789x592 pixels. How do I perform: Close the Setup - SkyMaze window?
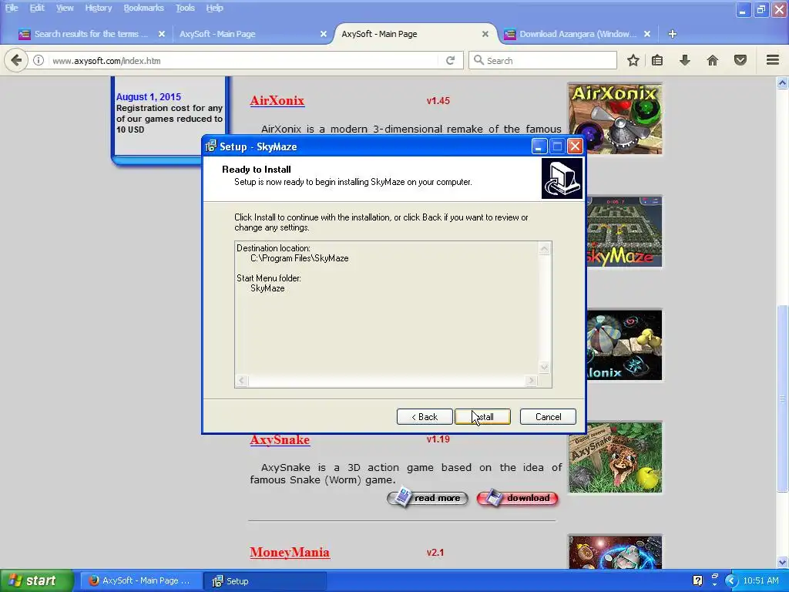575,146
